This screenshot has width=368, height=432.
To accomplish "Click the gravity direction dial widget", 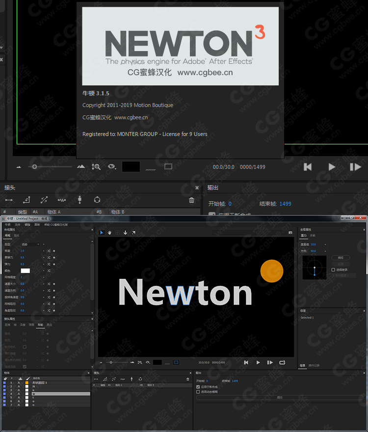I will click(x=315, y=268).
